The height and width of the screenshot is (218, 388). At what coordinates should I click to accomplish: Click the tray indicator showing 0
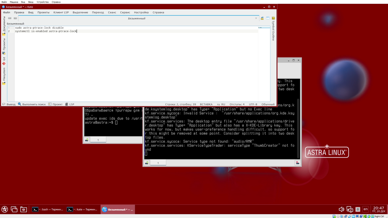358,209
